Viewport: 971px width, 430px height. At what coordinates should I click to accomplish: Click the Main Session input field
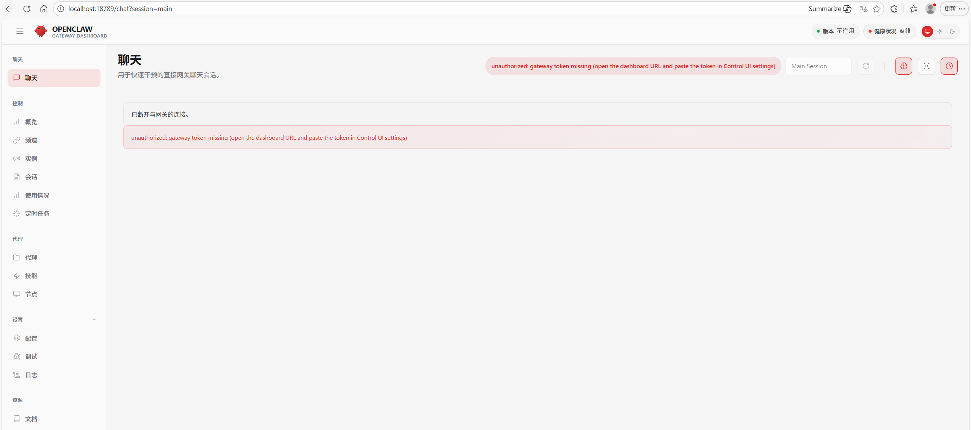818,66
